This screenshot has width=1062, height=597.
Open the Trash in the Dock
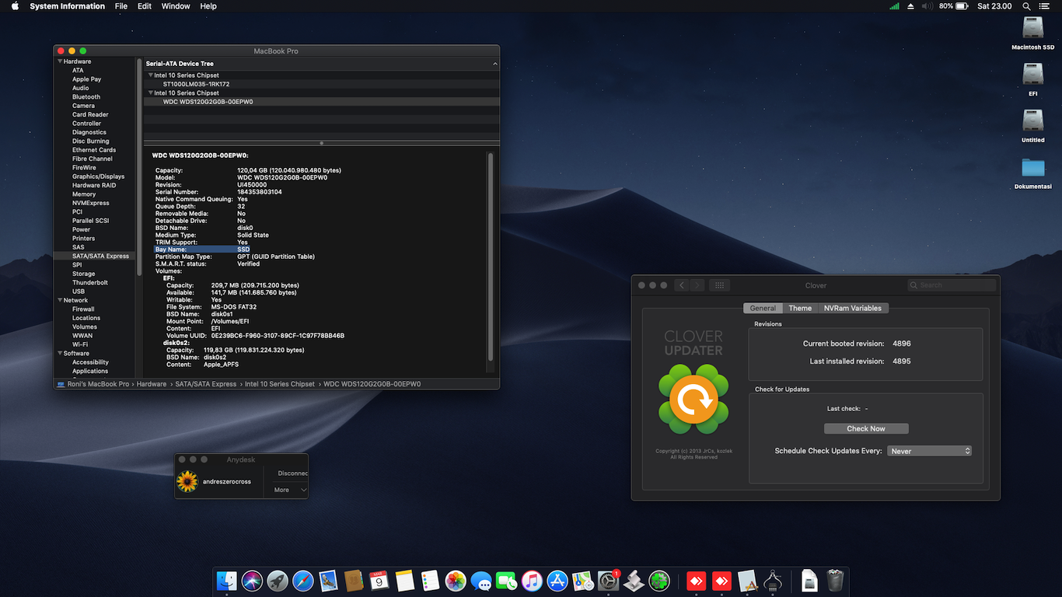click(835, 581)
